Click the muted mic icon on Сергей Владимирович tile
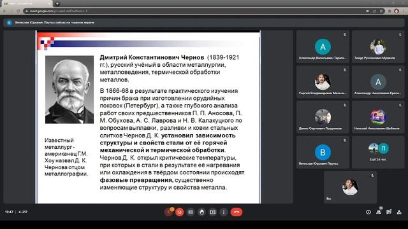This screenshot has width=408, height=229. [344, 70]
